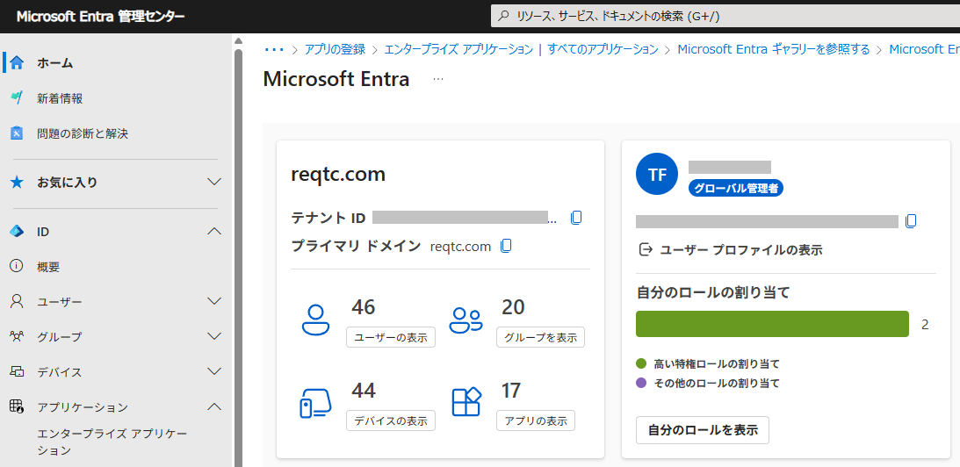960x467 pixels.
Task: Click the グループを表示 button
Action: coord(541,336)
